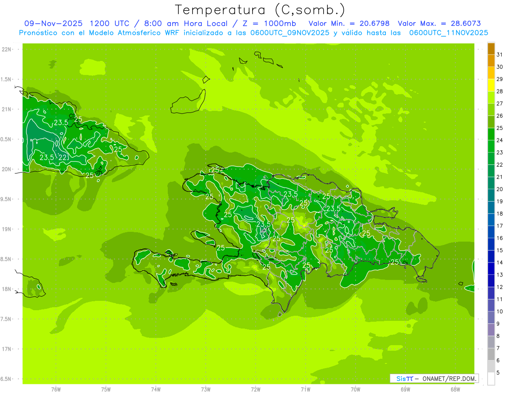
Task: Click the color scale swatch between 12 and 13
Action: tap(491, 281)
